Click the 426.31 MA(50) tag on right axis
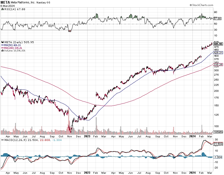The height and width of the screenshot is (175, 224). click(x=218, y=53)
